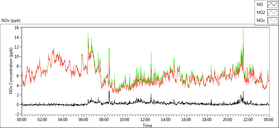279x128 pixels.
Task: Click the 16:00 time axis label
Action: [x=187, y=120]
